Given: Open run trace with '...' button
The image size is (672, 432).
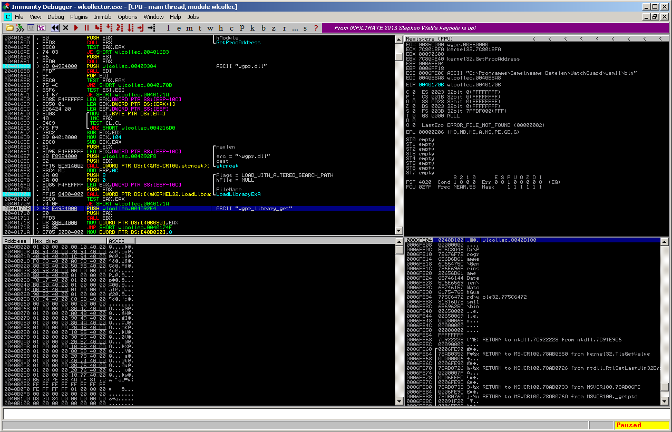Looking at the screenshot, I should point(295,27).
